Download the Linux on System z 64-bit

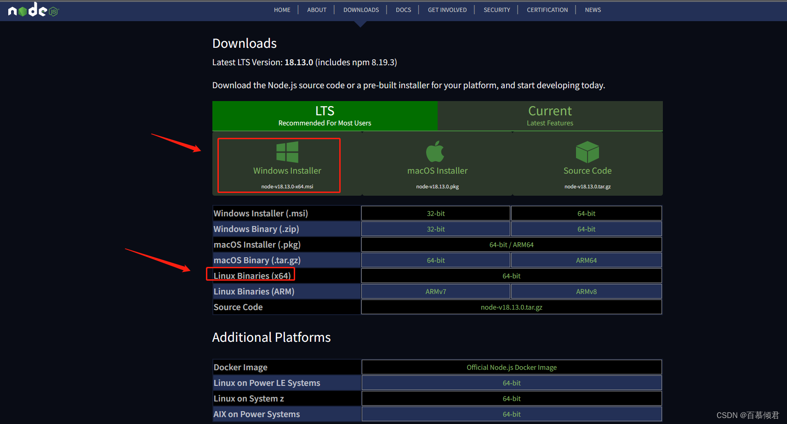pyautogui.click(x=512, y=398)
